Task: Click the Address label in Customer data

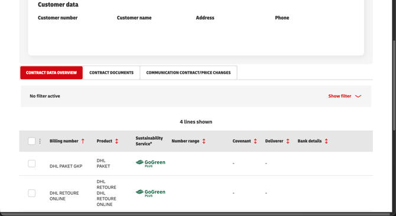Action: tap(205, 18)
